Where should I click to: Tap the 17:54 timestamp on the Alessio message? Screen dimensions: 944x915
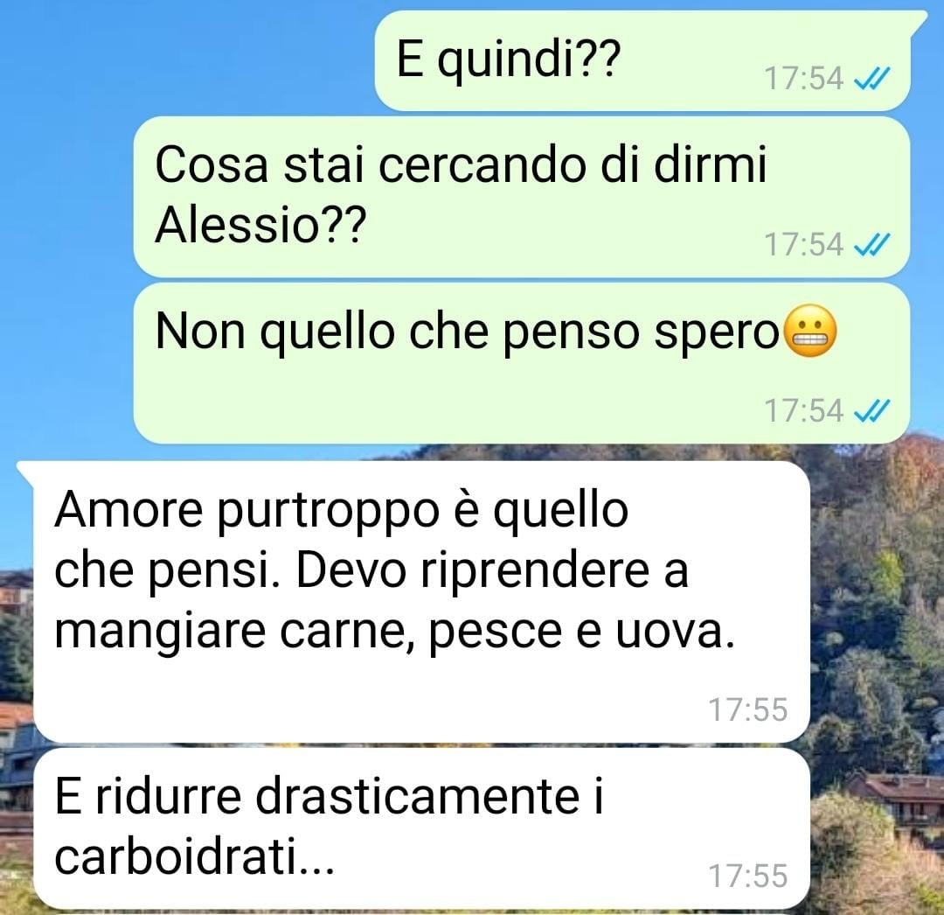[x=804, y=245]
